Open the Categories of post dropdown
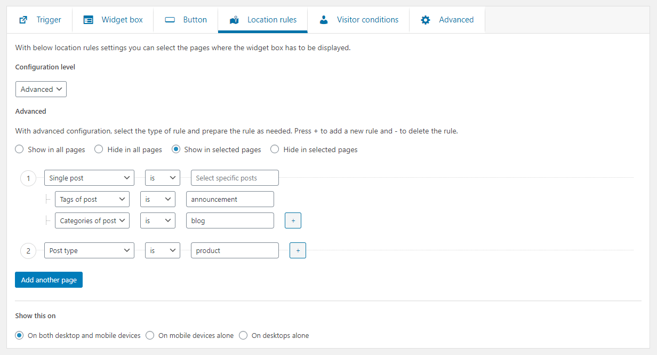This screenshot has width=657, height=355. (92, 220)
